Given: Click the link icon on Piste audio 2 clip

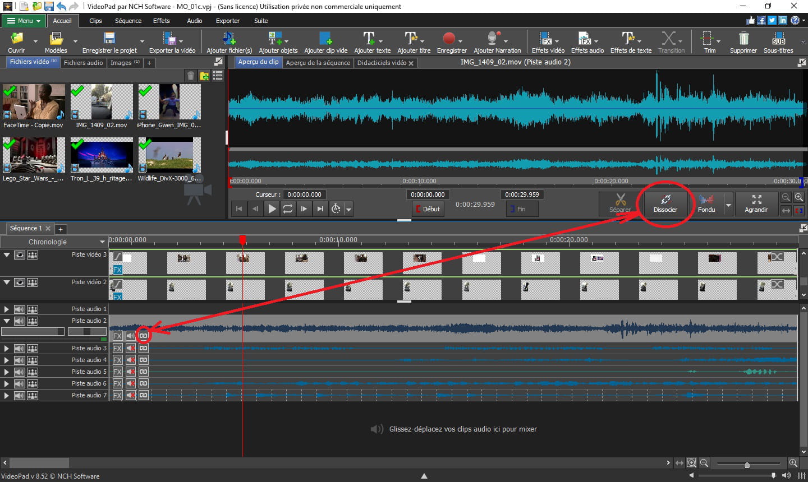Looking at the screenshot, I should (x=144, y=336).
